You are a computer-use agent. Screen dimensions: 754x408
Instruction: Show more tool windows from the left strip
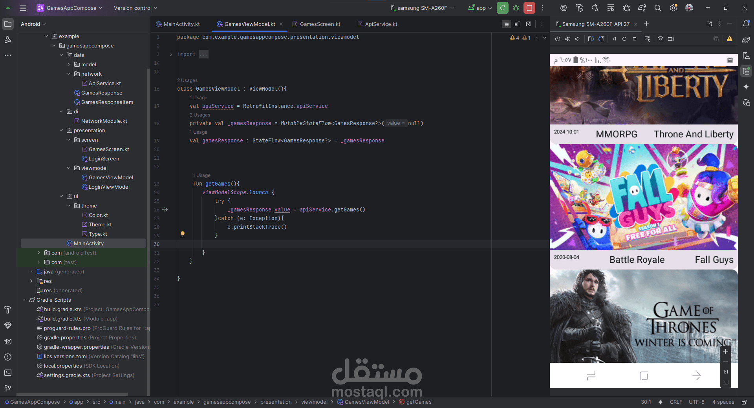[8, 55]
